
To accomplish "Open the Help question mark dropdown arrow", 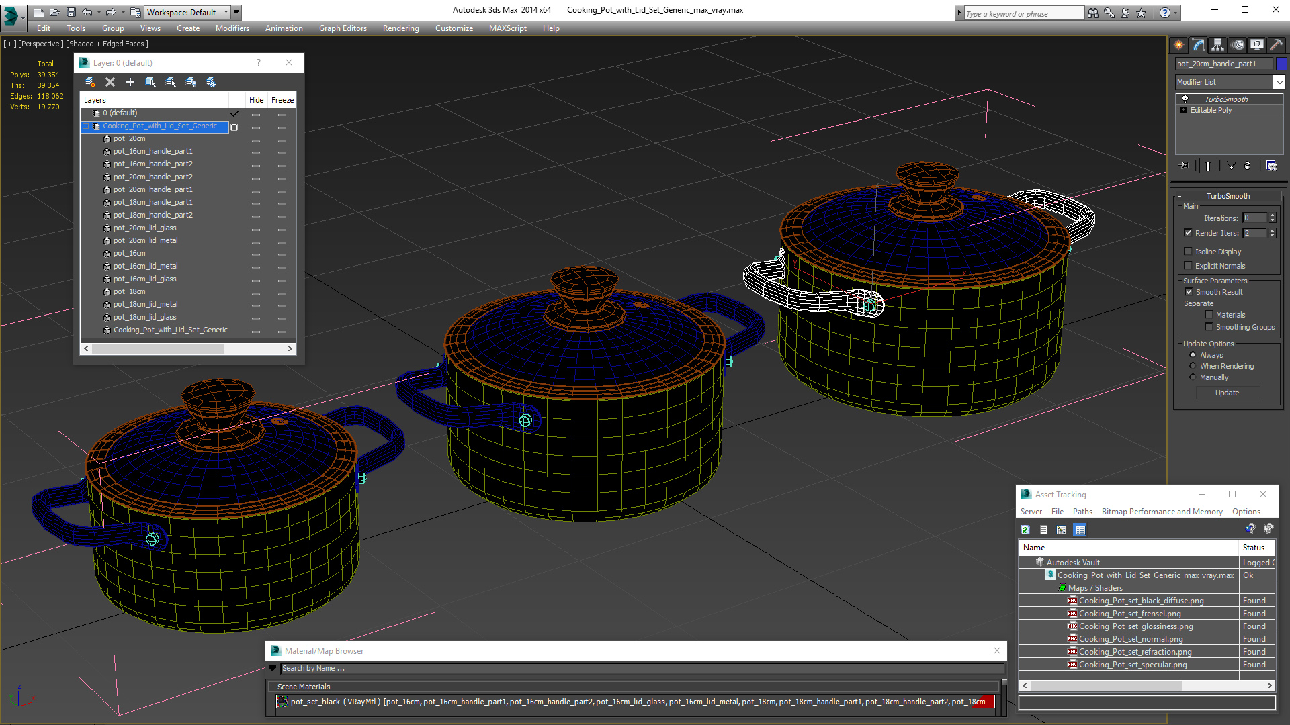I will 1176,13.
